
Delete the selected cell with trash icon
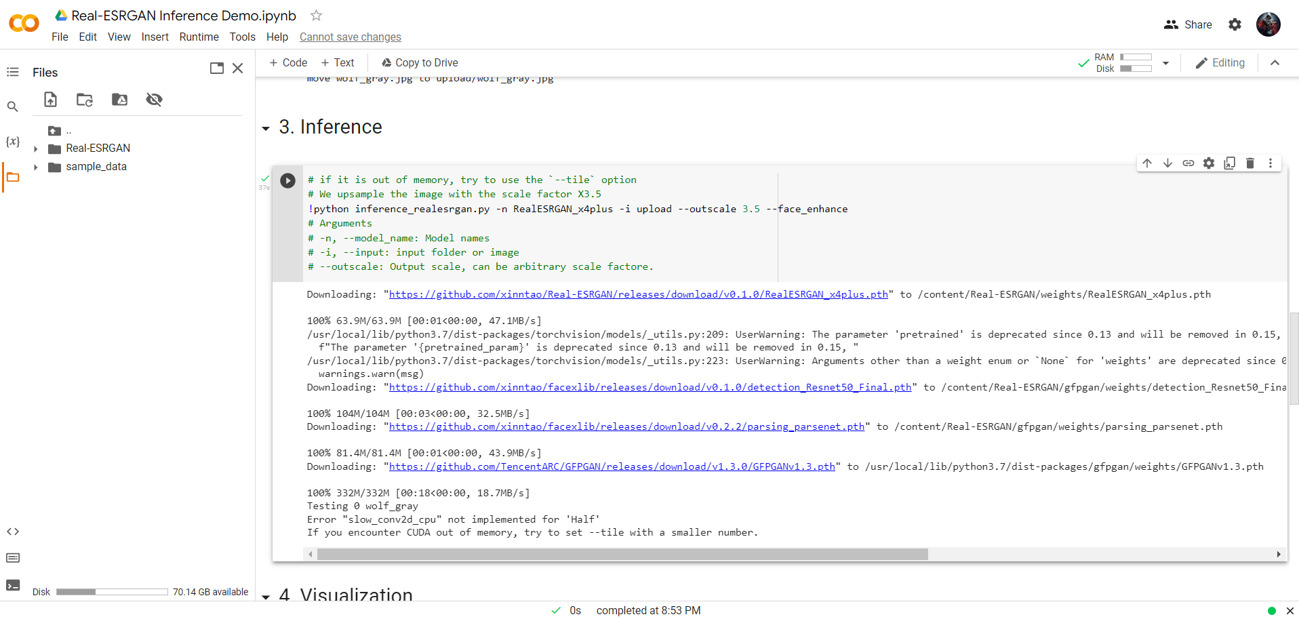pyautogui.click(x=1250, y=163)
